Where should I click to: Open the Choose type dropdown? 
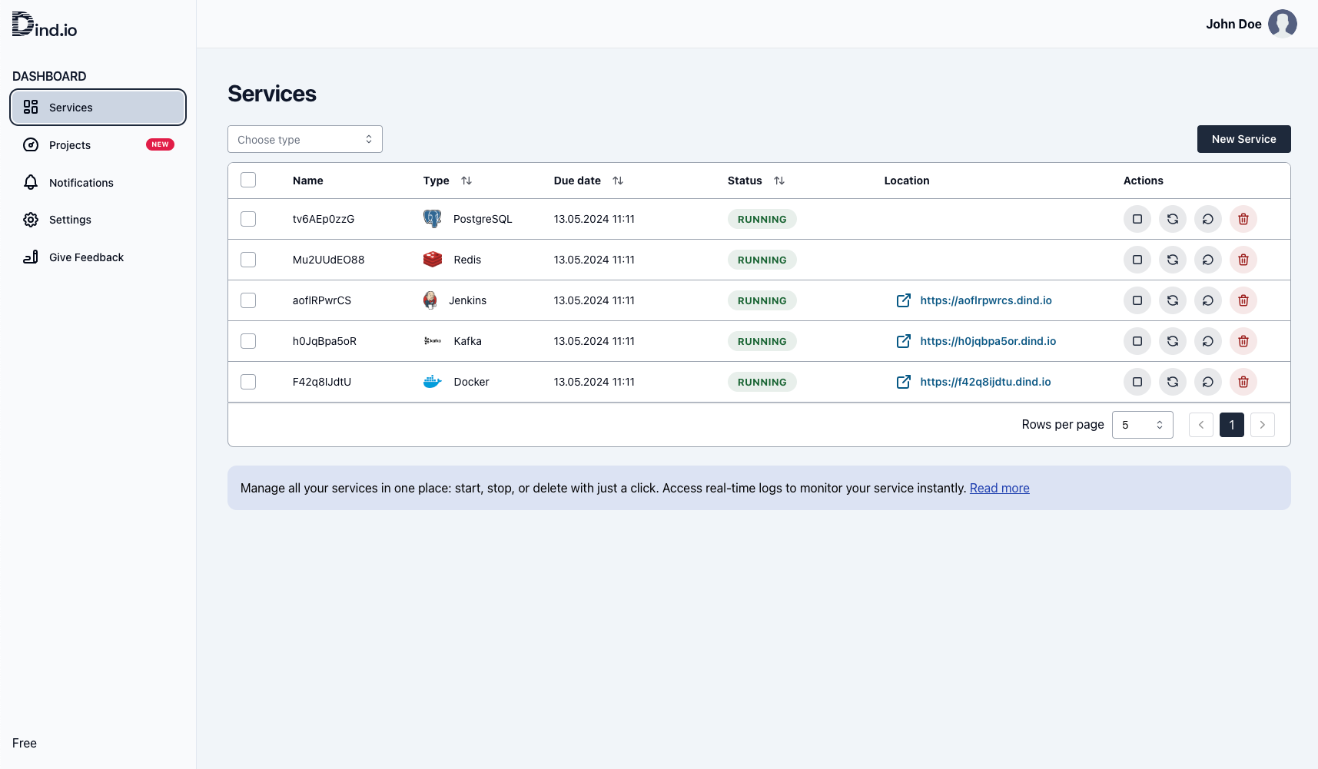(305, 139)
